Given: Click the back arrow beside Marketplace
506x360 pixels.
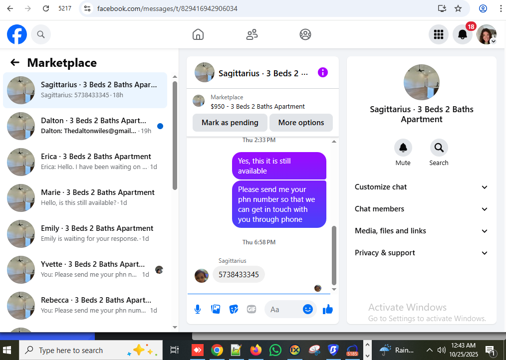Looking at the screenshot, I should coord(15,62).
